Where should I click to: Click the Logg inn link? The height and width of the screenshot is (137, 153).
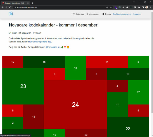pyautogui.click(x=137, y=14)
